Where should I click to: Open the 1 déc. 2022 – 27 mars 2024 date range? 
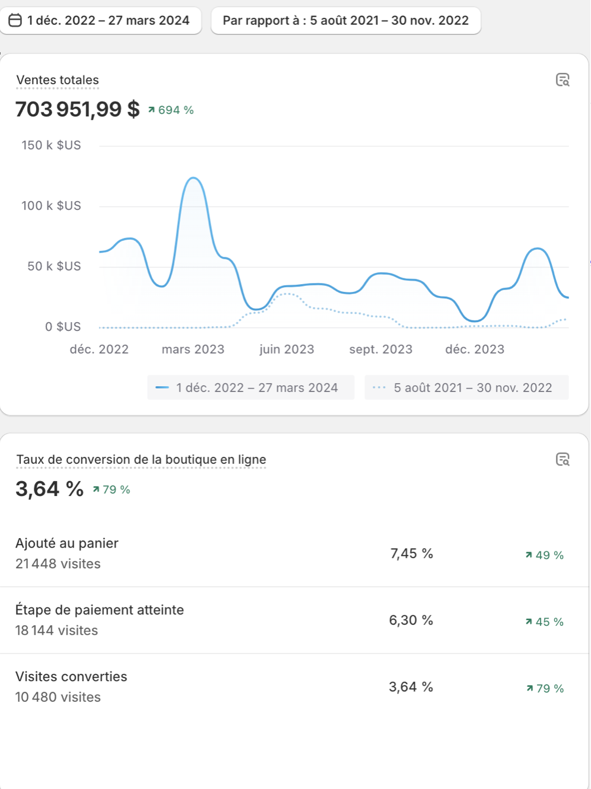pos(108,21)
